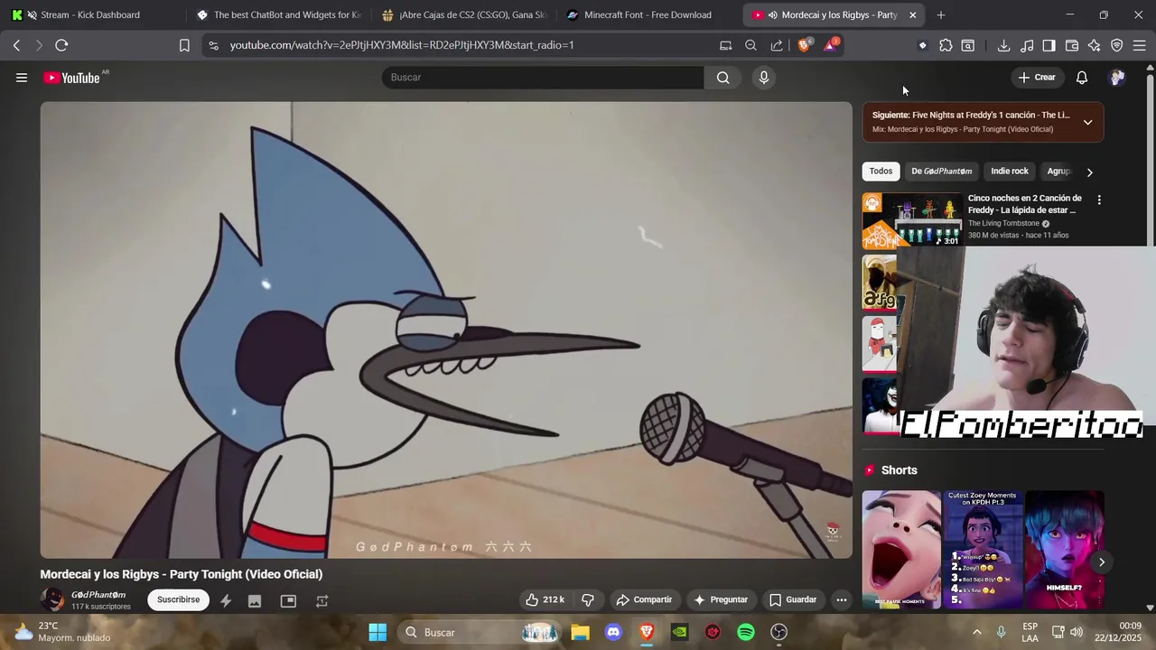Save video with the Guardar button
Screen dimensions: 1156x650
pos(793,599)
